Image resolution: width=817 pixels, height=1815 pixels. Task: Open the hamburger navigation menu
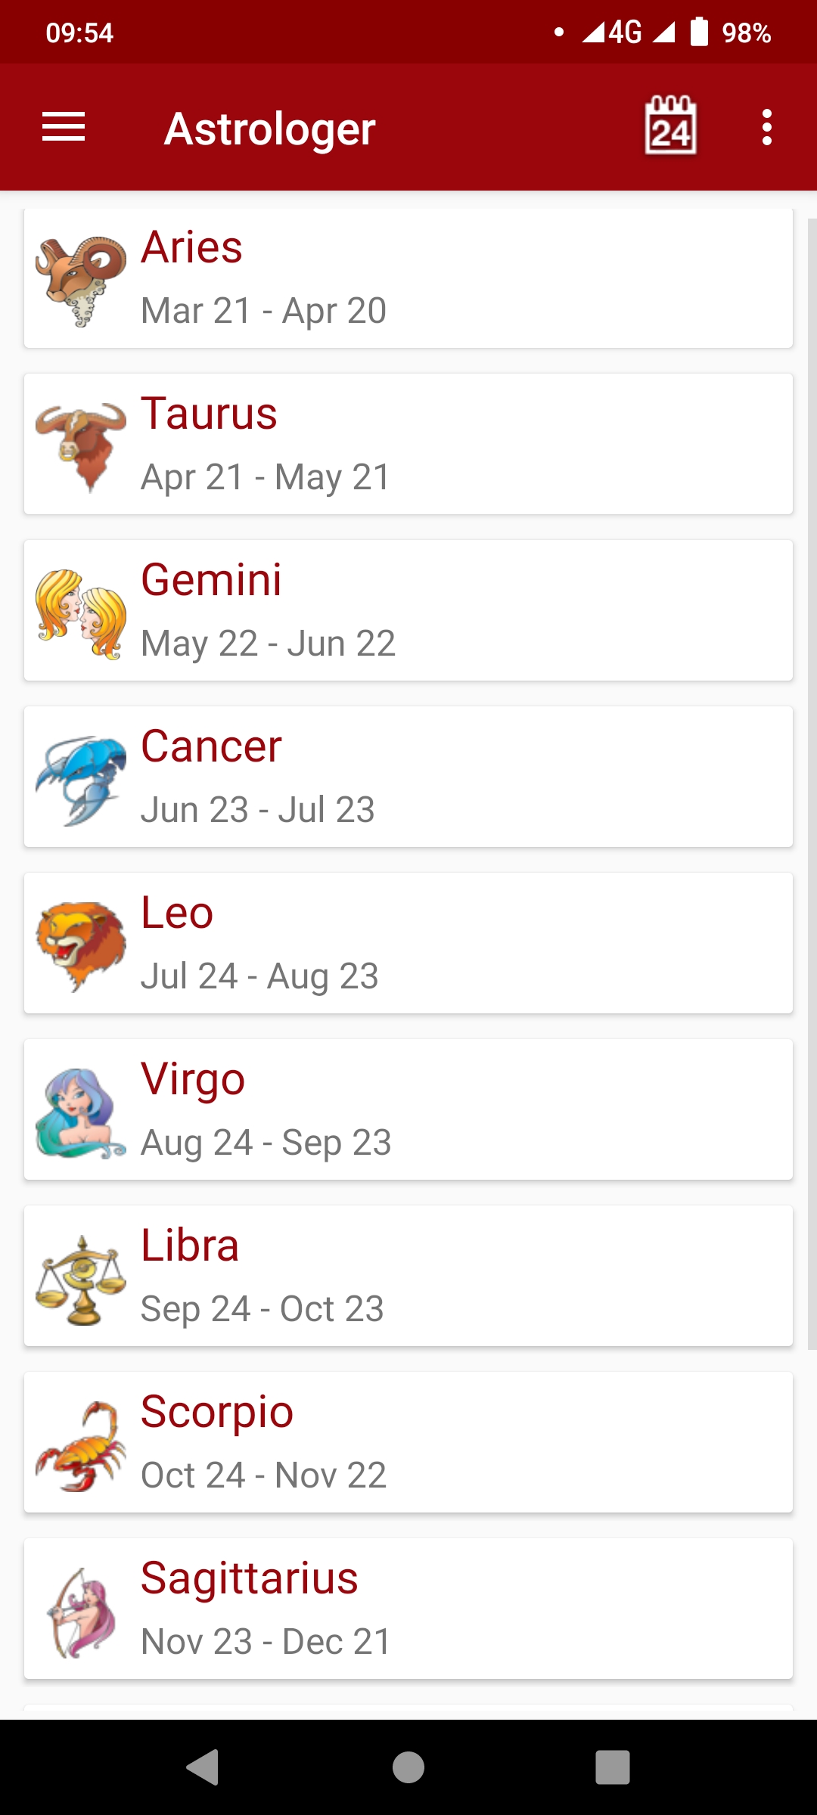coord(64,127)
